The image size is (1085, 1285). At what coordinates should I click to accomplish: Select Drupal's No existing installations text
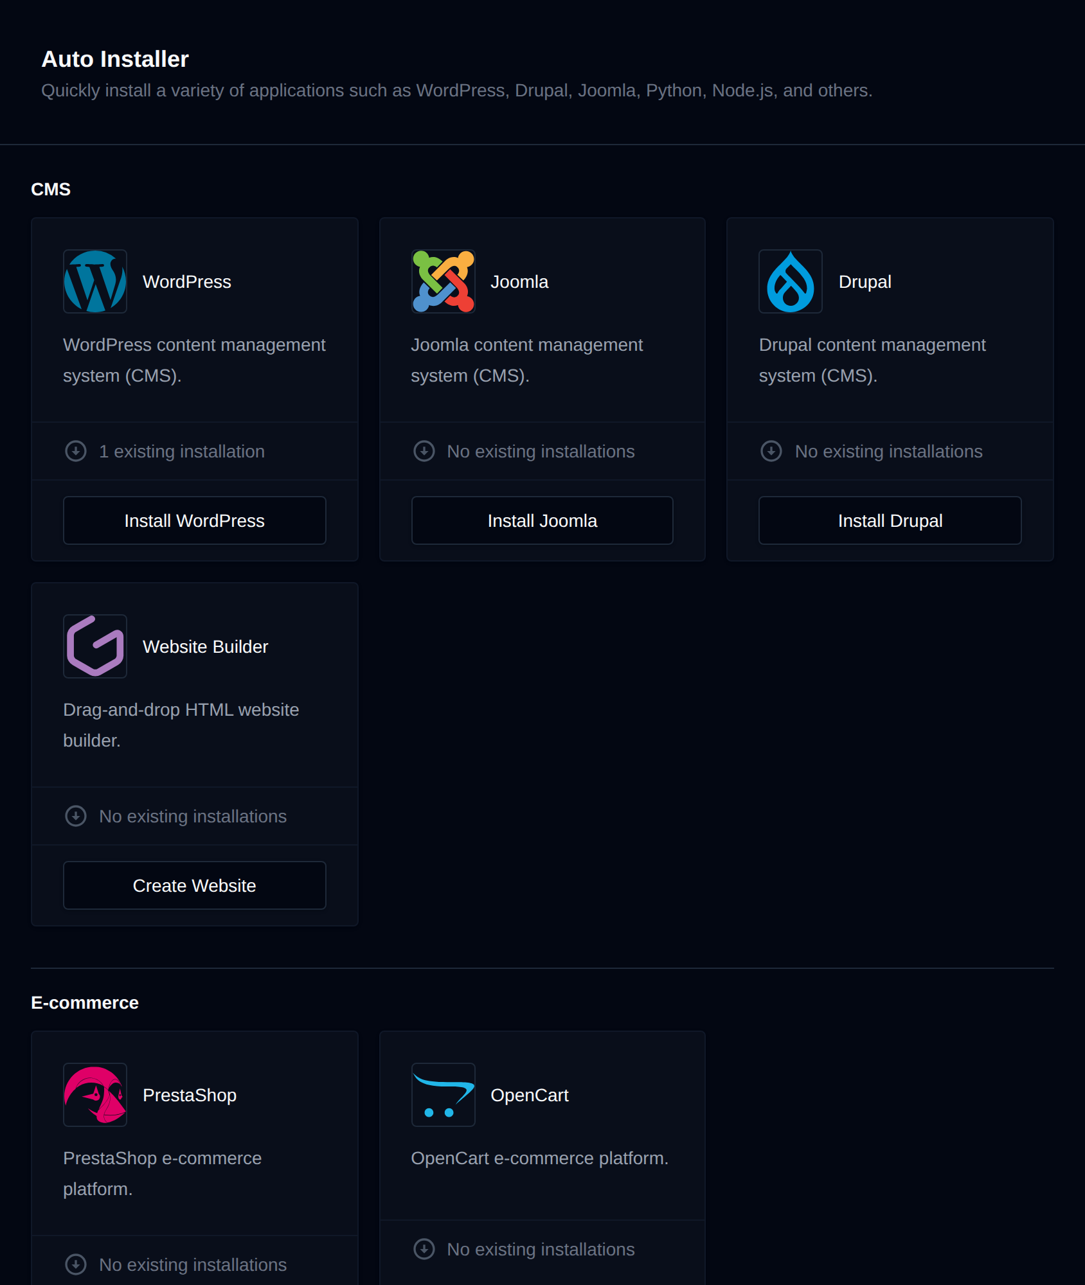888,451
